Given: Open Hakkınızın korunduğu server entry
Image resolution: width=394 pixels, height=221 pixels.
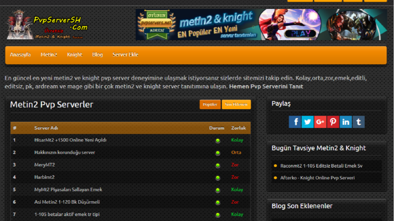Looking at the screenshot, I should coord(65,152).
